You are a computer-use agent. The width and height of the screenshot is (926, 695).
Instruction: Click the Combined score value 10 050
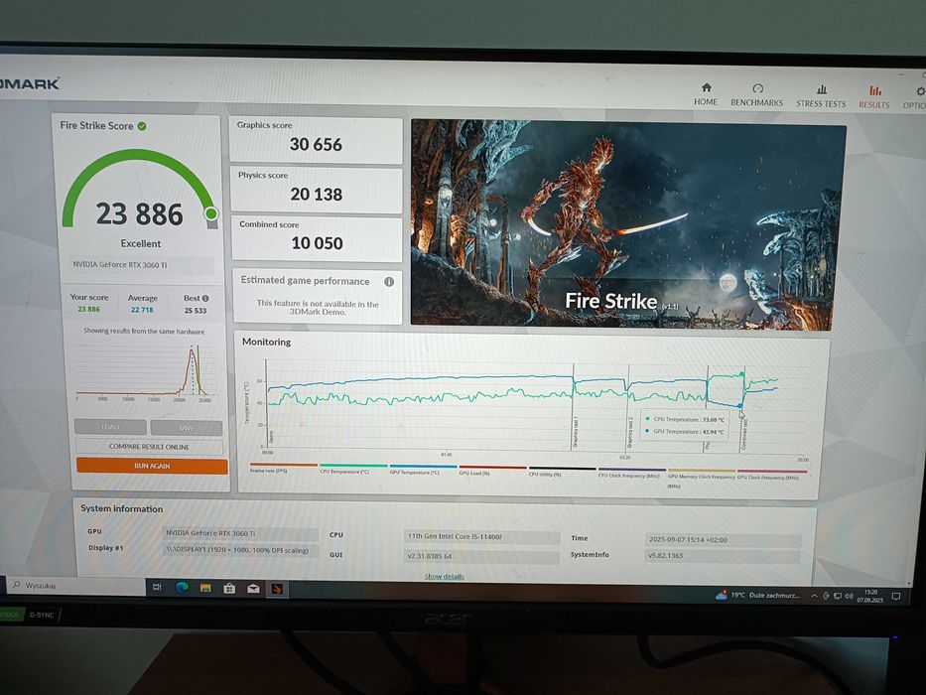point(318,243)
